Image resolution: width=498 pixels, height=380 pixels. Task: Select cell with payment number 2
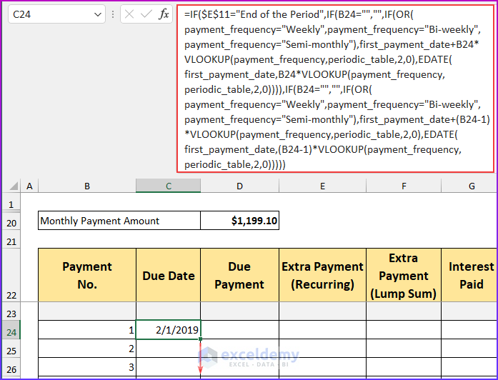(87, 349)
